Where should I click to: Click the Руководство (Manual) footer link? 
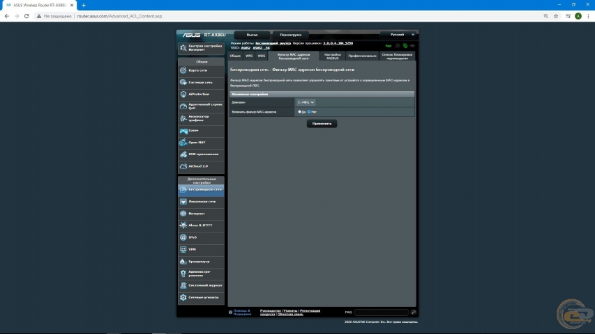point(270,311)
